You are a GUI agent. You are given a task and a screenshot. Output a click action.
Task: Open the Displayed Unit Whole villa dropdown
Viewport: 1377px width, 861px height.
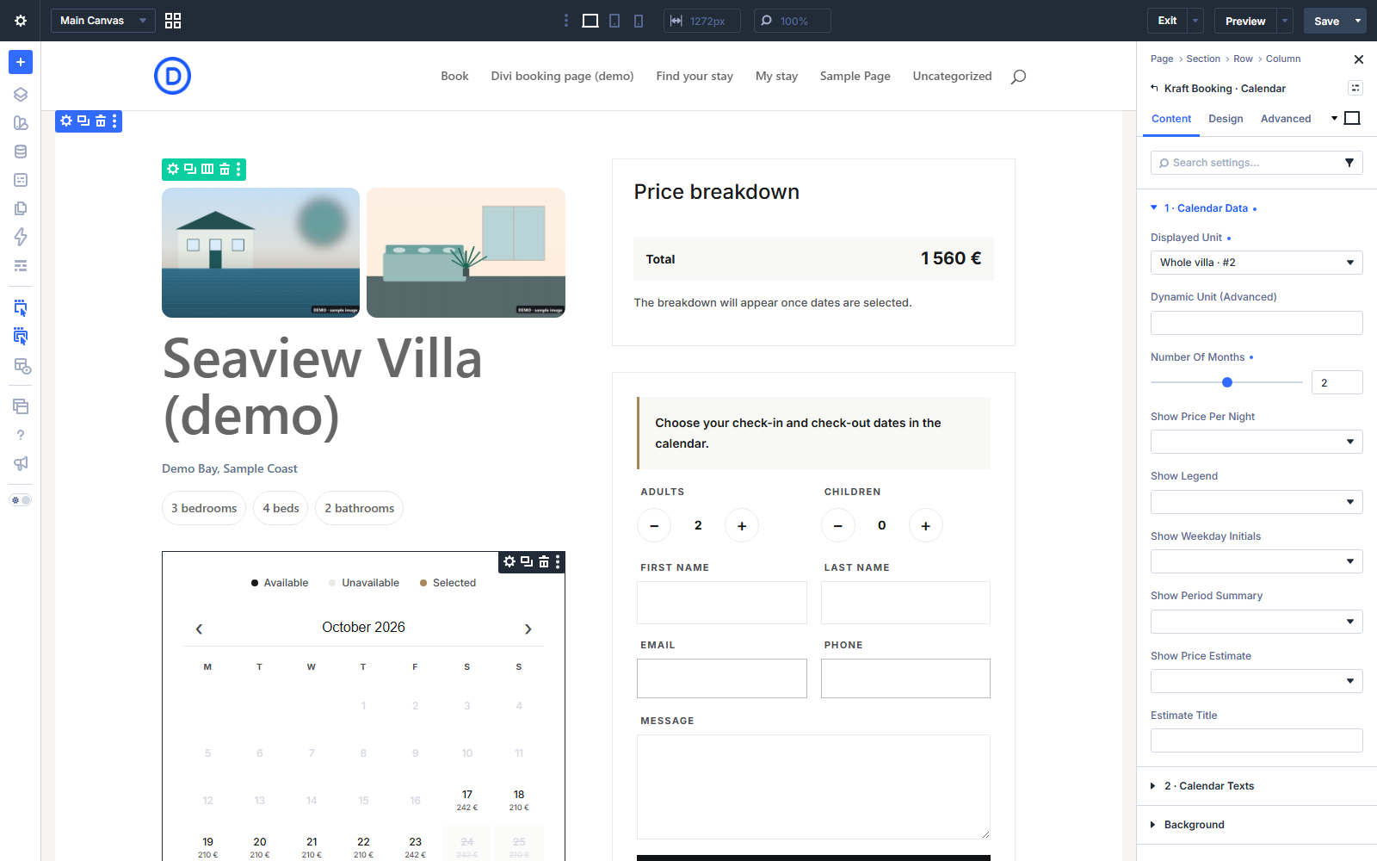coord(1257,263)
